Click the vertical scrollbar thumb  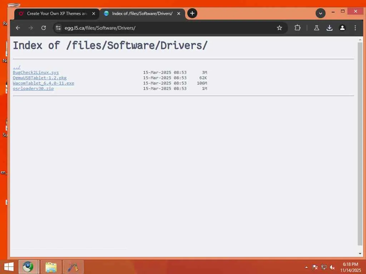[360, 144]
